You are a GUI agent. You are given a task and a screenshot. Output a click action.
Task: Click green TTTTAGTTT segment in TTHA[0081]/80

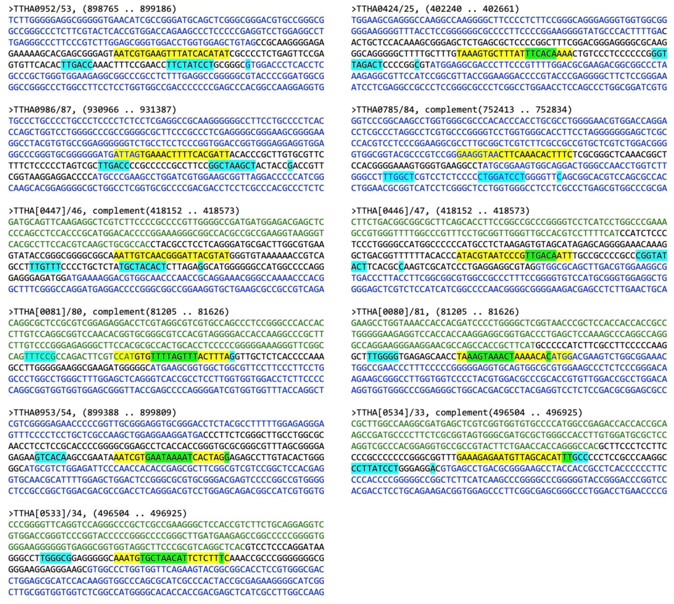tap(174, 357)
